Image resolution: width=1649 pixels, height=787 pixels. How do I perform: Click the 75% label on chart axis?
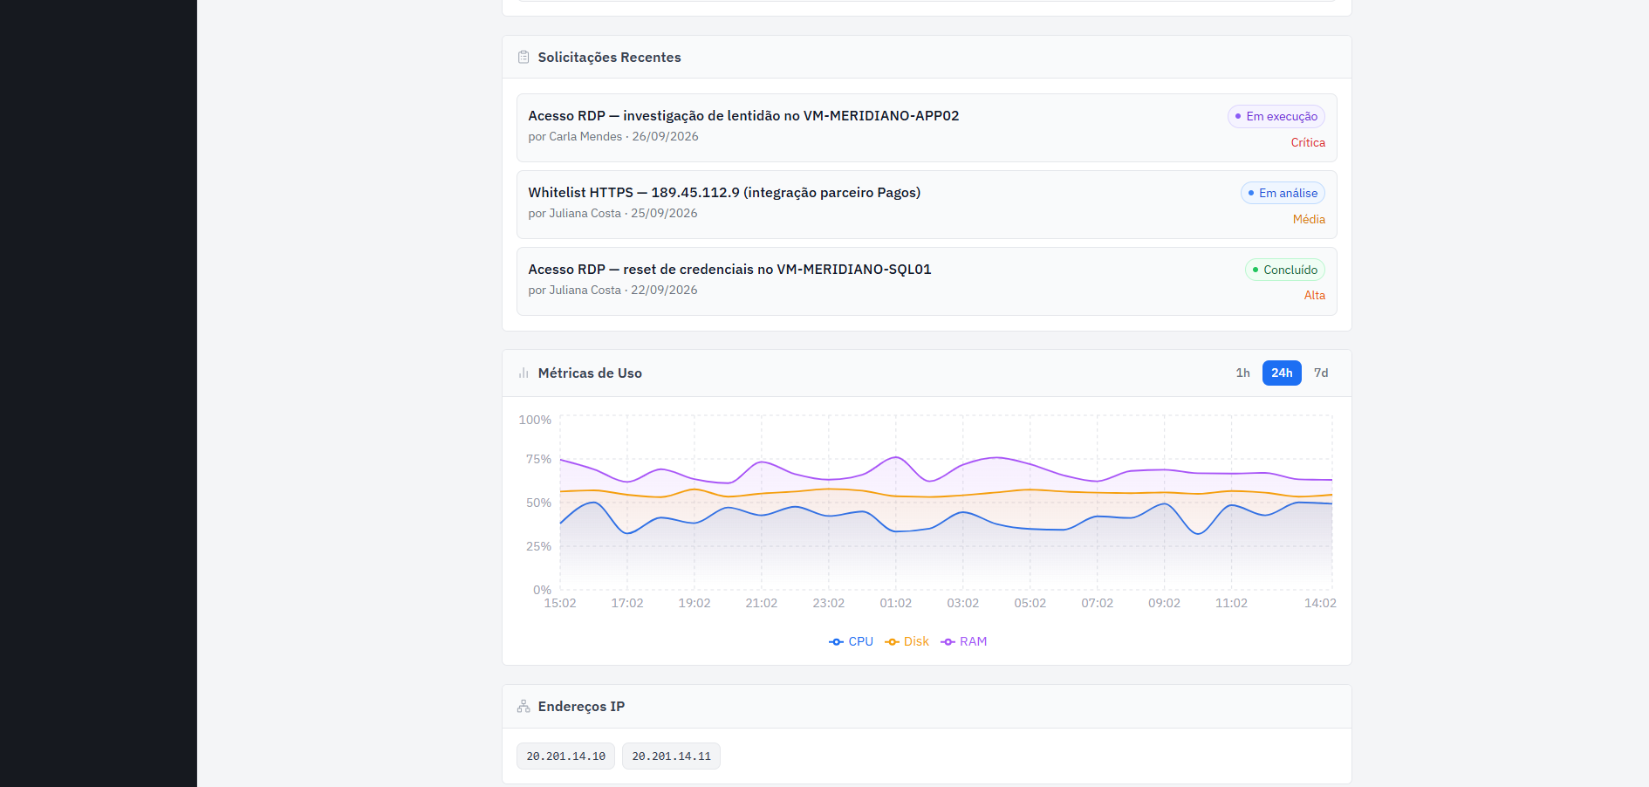pos(538,459)
